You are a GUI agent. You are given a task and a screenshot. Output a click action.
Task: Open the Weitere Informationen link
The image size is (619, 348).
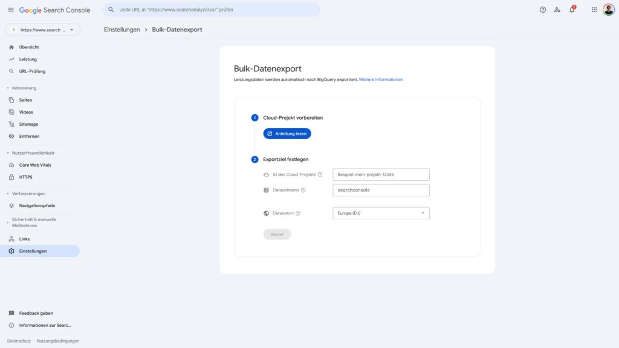pos(381,80)
